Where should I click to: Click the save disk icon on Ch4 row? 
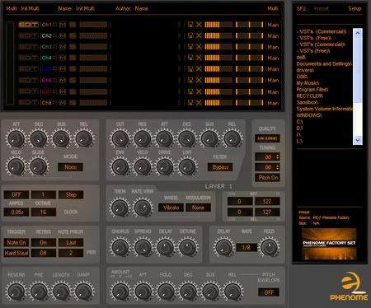190,58
